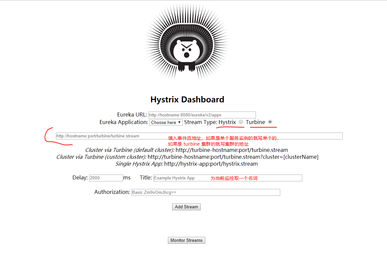
Task: Focus the Delay milliseconds field
Action: pos(106,178)
